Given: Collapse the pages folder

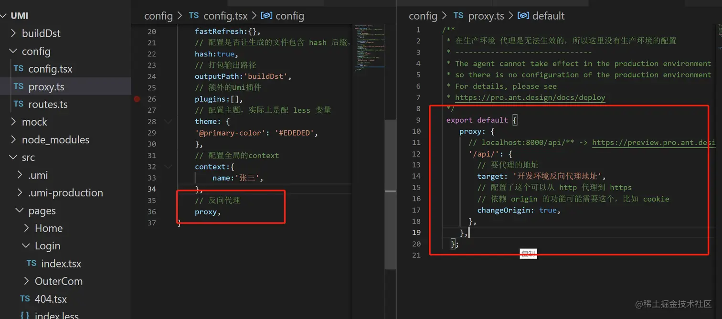Looking at the screenshot, I should click(x=20, y=210).
